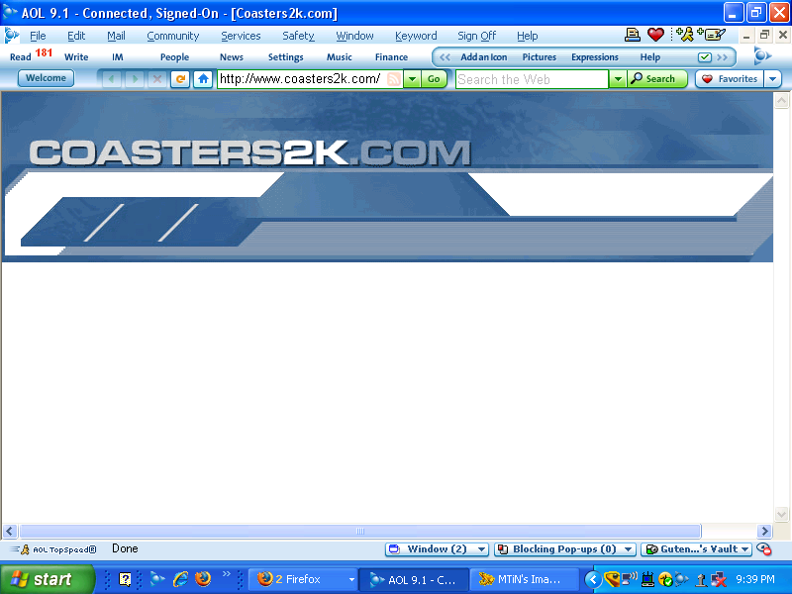Image resolution: width=792 pixels, height=594 pixels.
Task: Click the add buddy running-man icon
Action: coord(685,35)
